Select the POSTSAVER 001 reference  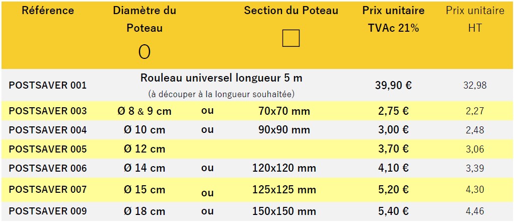(48, 85)
